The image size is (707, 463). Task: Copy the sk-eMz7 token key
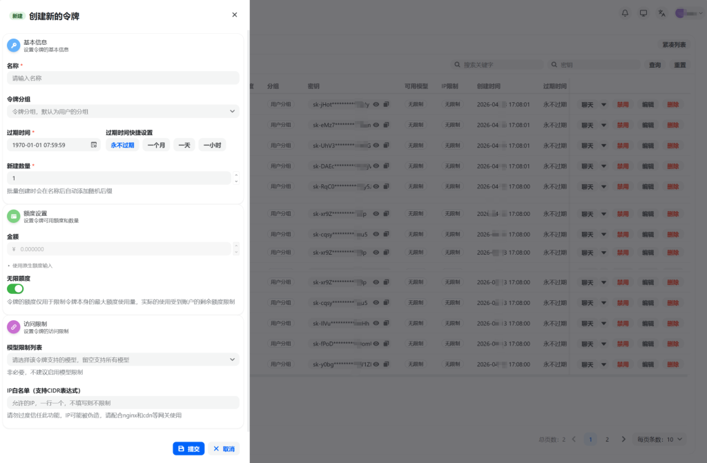[387, 125]
